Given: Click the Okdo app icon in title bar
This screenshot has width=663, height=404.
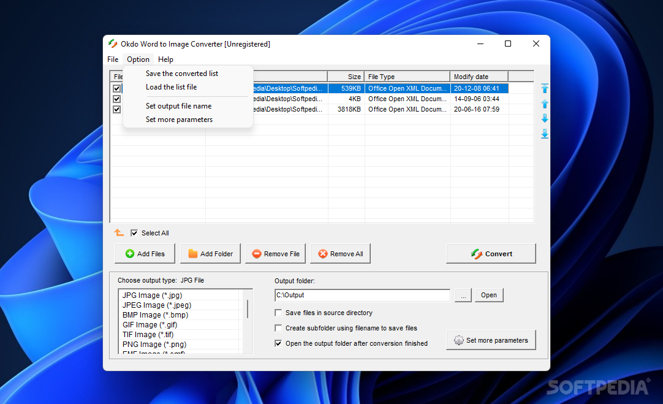Looking at the screenshot, I should click(113, 44).
